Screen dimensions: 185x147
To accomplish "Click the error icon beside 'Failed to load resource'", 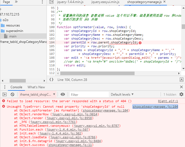I will tap(4, 101).
